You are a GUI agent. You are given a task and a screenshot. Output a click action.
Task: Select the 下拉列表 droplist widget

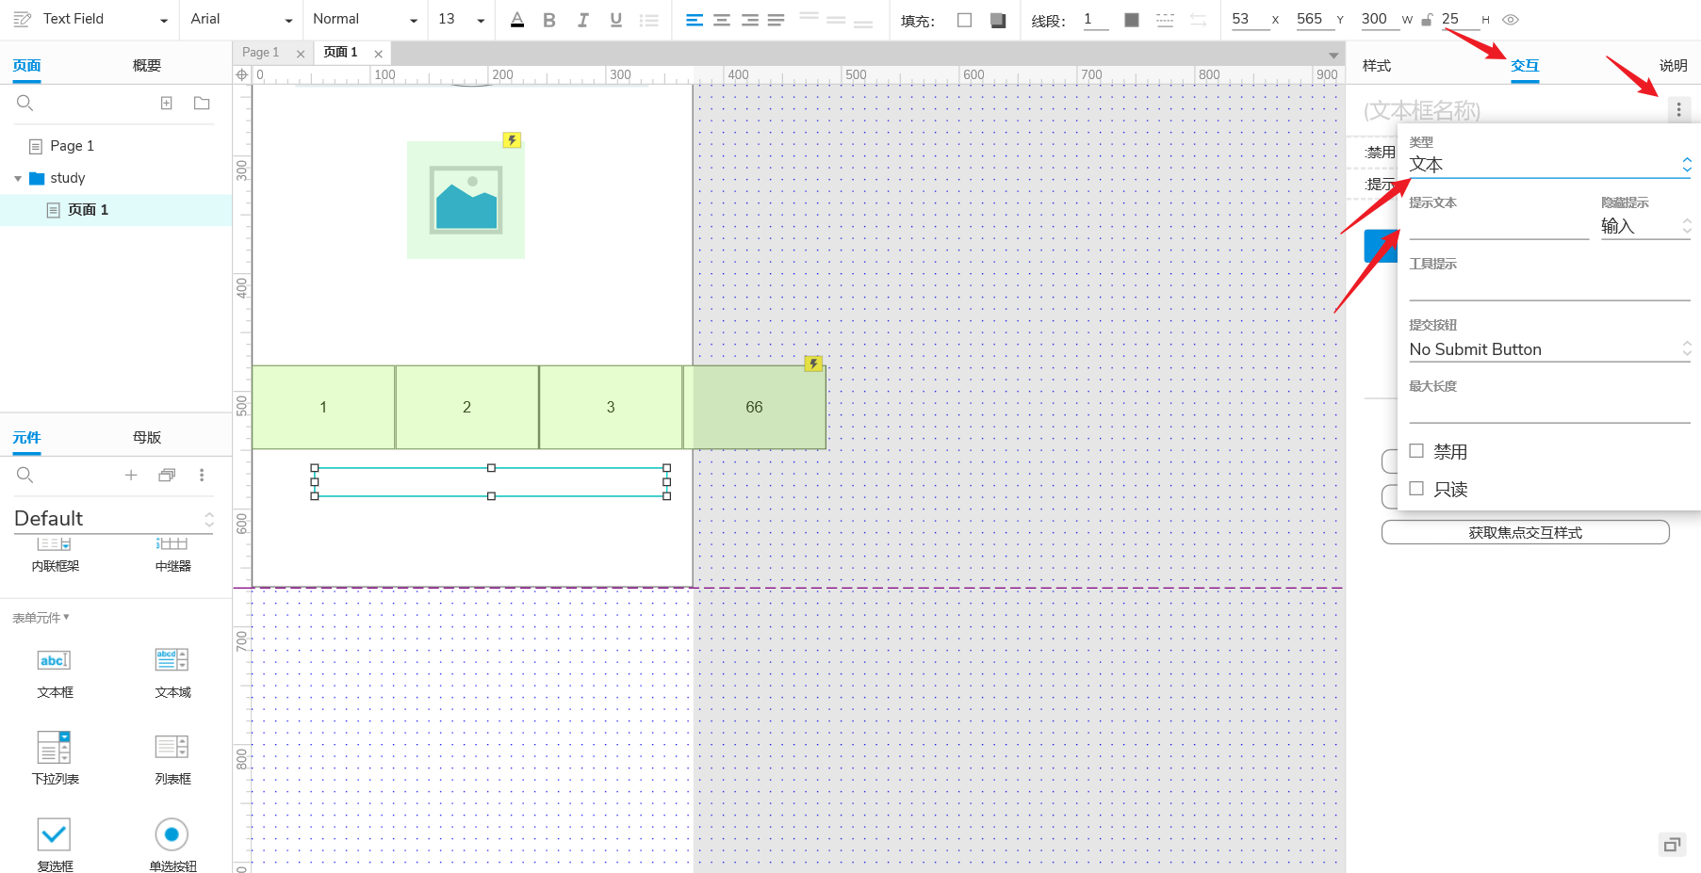(x=55, y=758)
